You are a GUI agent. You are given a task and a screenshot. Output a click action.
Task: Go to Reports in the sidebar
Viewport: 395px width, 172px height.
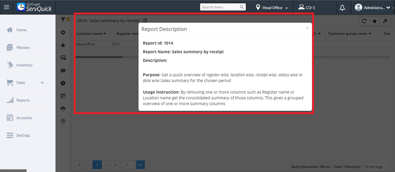coord(23,100)
